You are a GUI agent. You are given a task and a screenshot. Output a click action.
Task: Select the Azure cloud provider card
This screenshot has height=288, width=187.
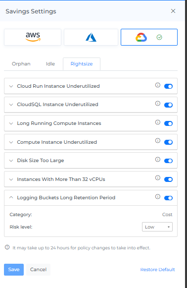pos(91,37)
